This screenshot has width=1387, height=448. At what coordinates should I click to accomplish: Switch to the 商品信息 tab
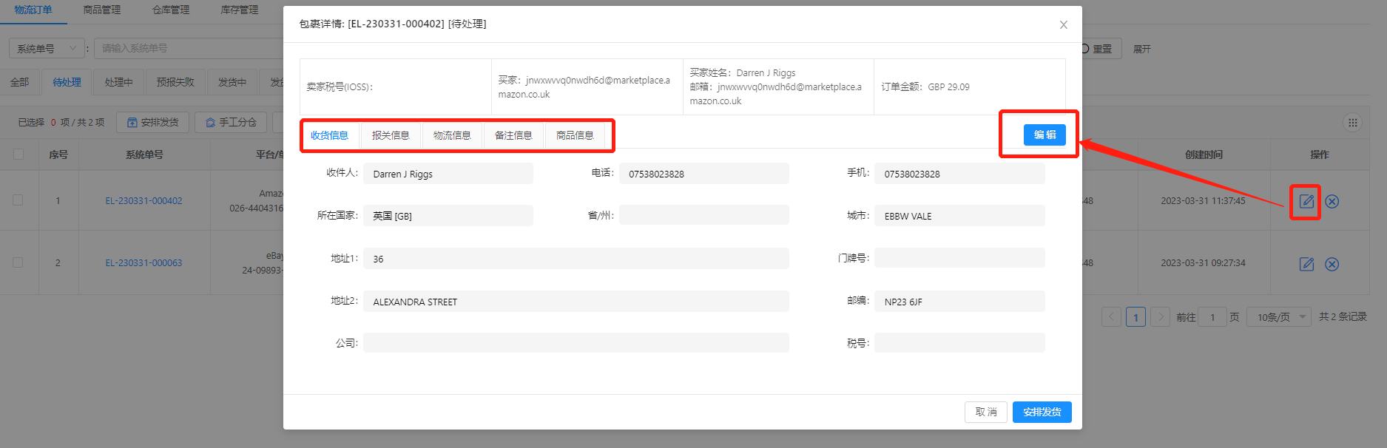pos(575,135)
